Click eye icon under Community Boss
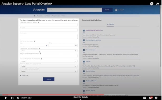Image resolution: width=162 pixels, height=100 pixels. [x=84, y=74]
